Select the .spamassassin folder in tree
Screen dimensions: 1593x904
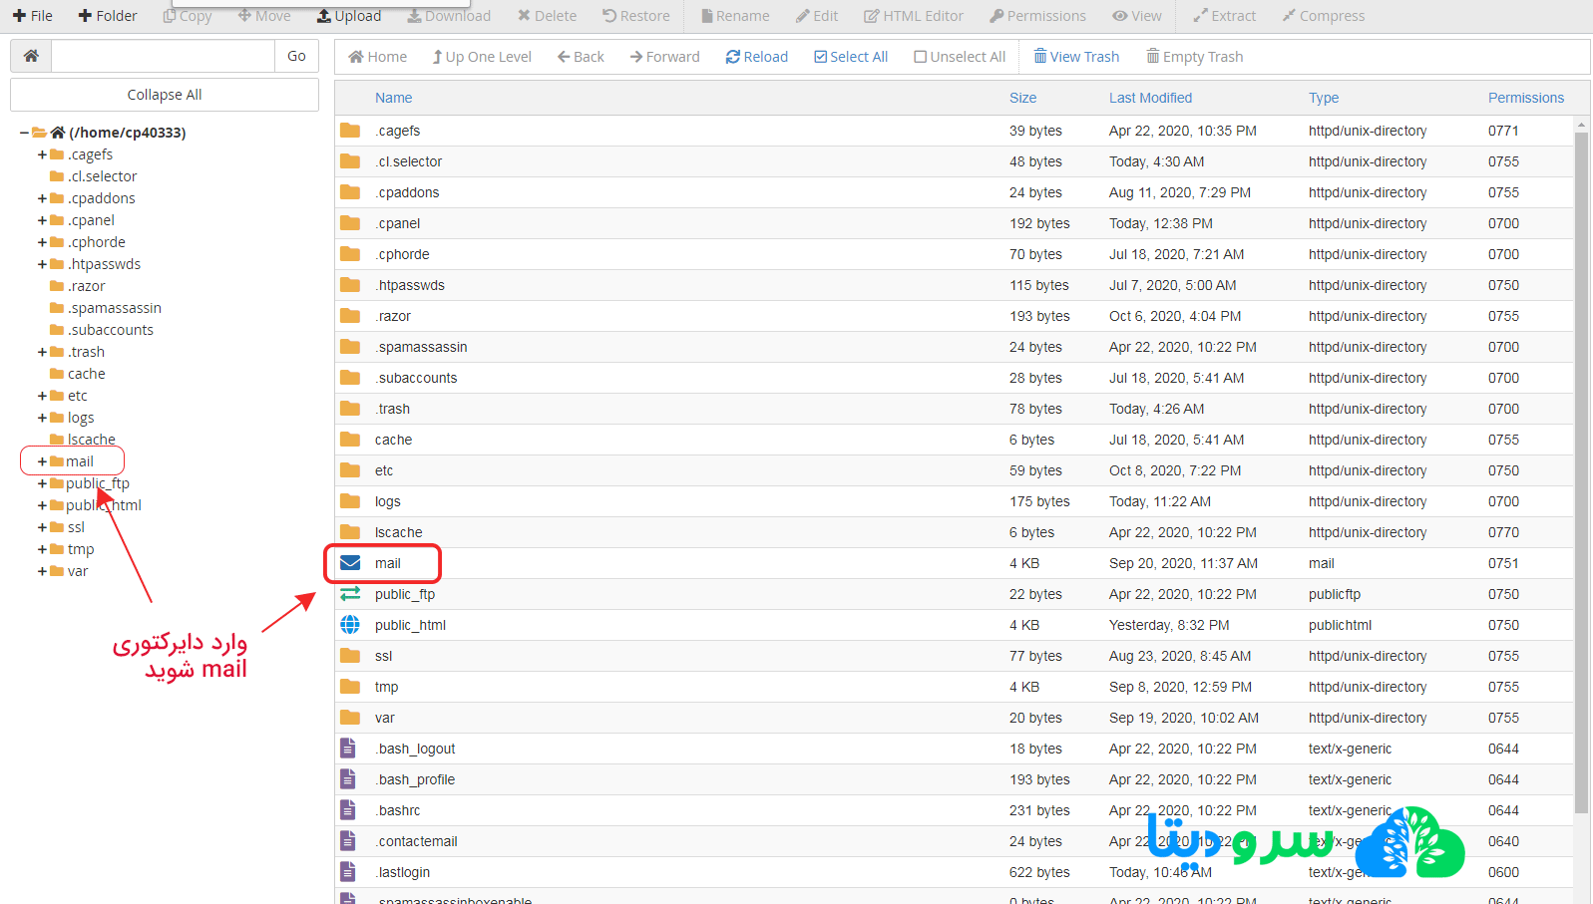click(x=115, y=308)
